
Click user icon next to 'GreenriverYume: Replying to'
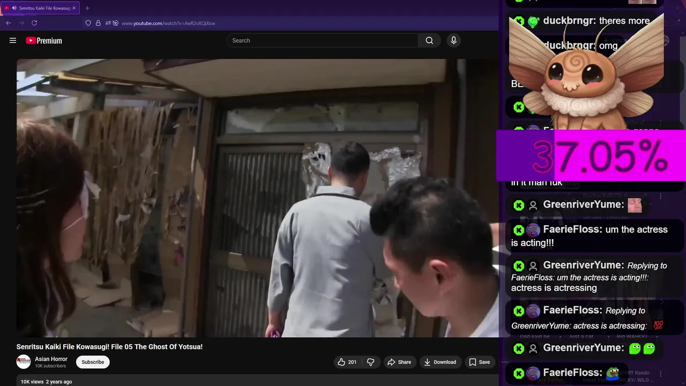(533, 266)
